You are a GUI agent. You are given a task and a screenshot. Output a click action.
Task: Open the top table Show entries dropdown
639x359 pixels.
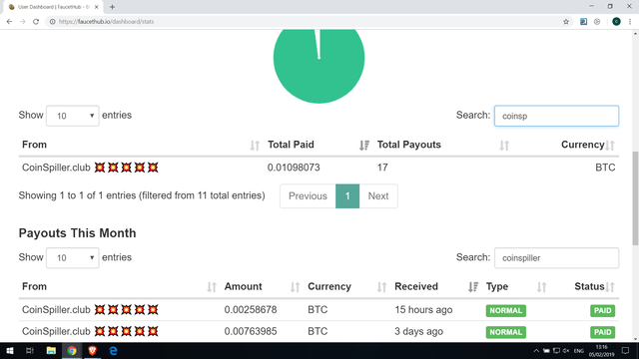[x=73, y=116]
